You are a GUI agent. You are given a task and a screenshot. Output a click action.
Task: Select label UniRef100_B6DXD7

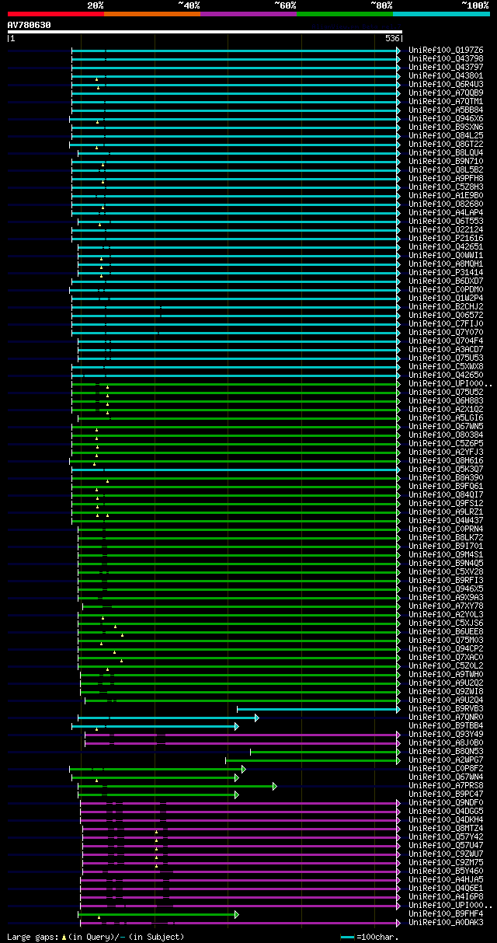[446, 281]
